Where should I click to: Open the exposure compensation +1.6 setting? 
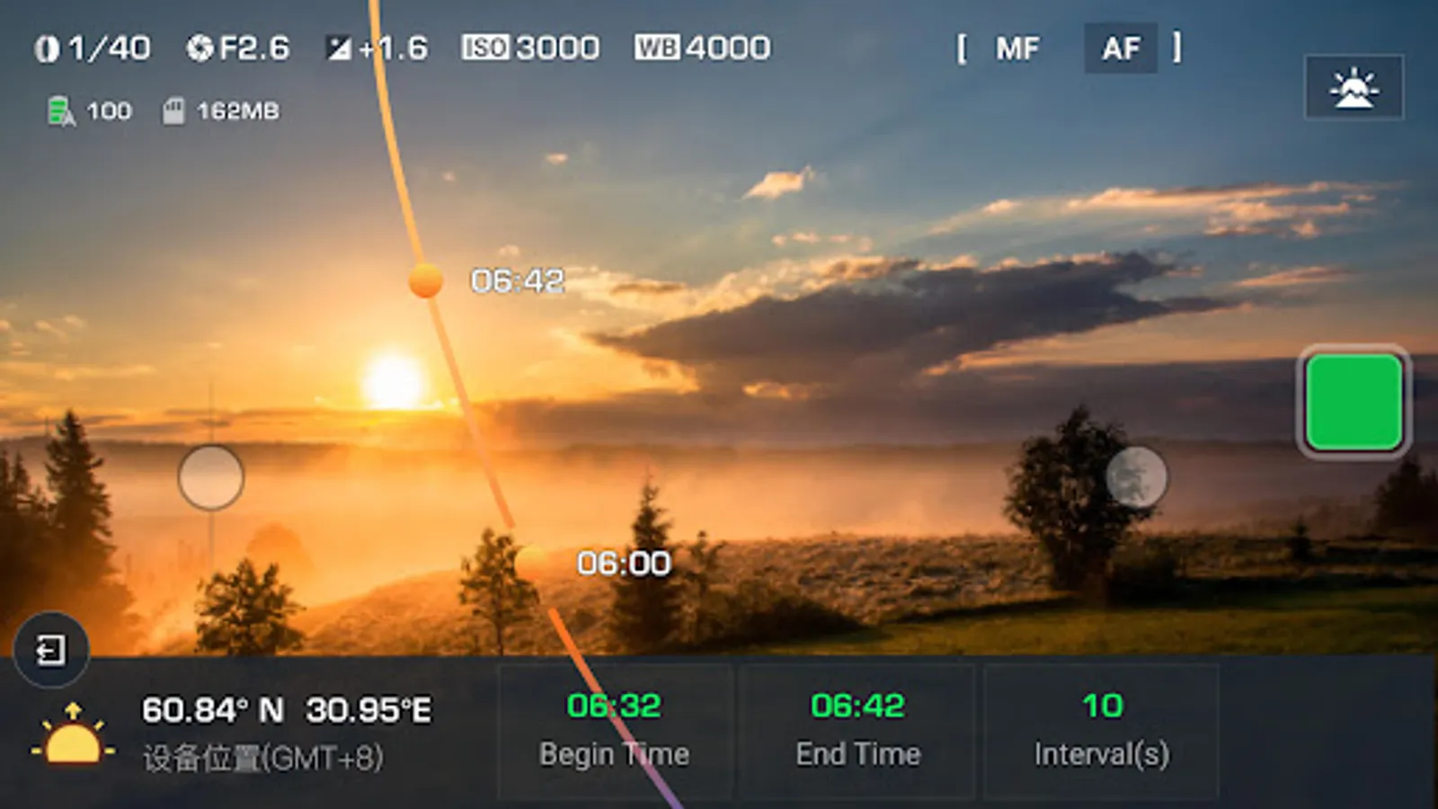[377, 48]
